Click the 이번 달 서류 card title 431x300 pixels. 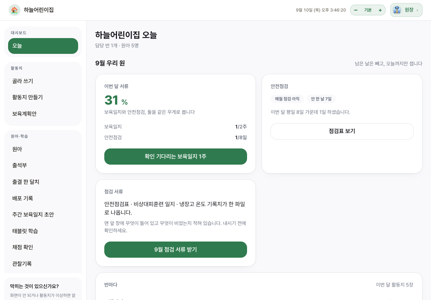(x=116, y=86)
